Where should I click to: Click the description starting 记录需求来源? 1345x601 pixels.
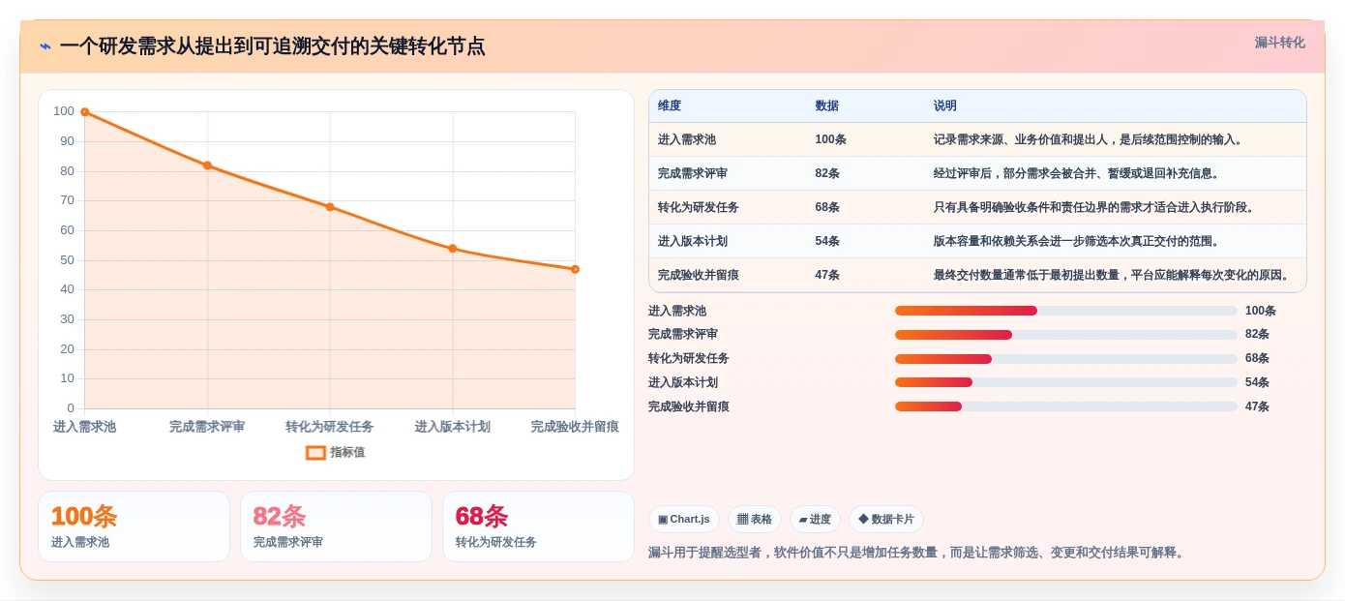click(x=1090, y=139)
